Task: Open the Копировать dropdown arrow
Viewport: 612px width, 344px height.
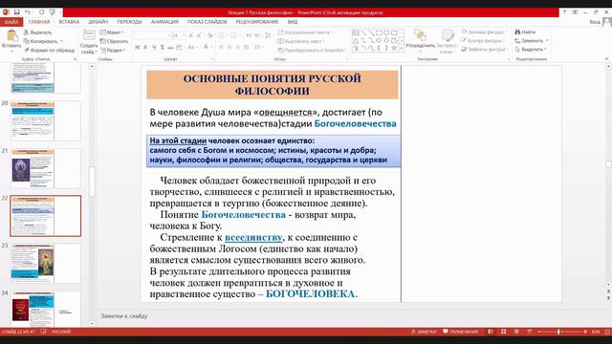Action: (61, 41)
